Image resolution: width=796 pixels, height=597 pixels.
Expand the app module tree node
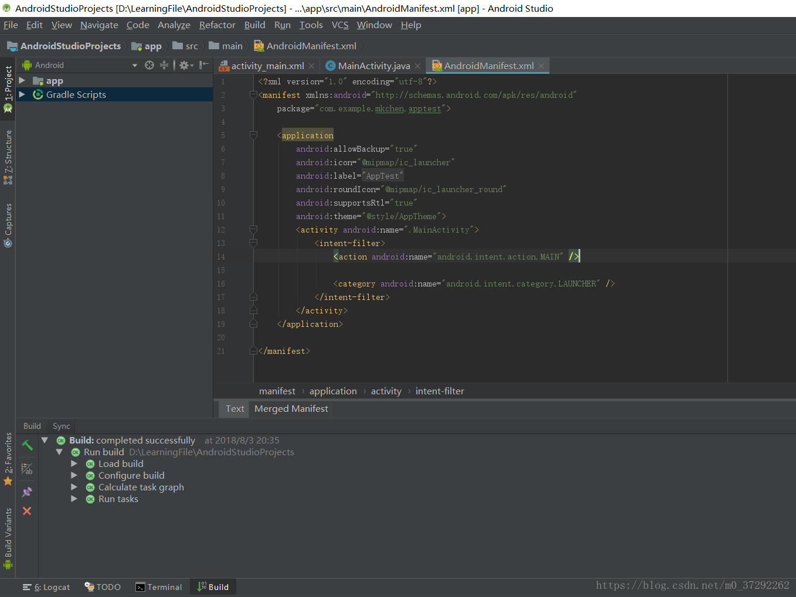(x=22, y=80)
